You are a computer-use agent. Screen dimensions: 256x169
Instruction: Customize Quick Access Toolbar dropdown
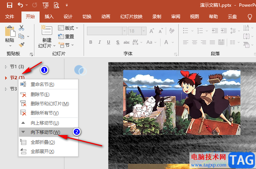pos(67,5)
